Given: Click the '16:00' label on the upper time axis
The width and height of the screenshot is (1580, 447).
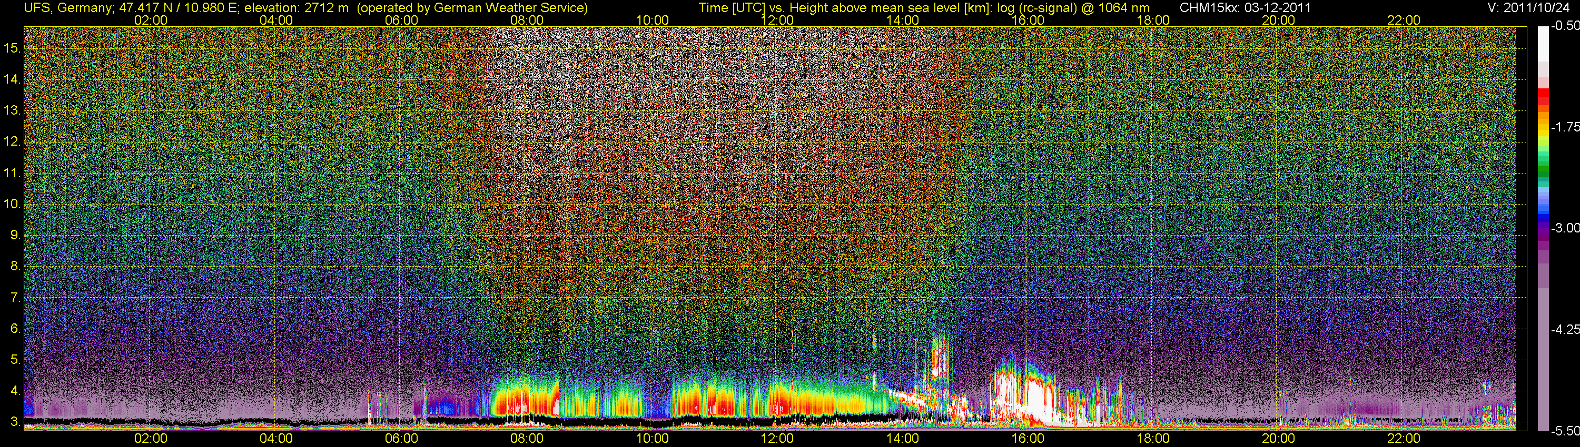Looking at the screenshot, I should click(1028, 20).
